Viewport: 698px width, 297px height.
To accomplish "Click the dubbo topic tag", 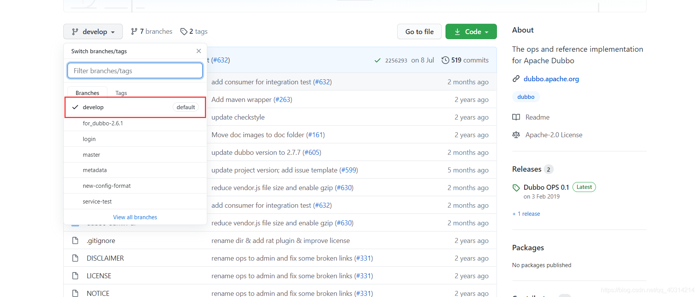I will [x=526, y=97].
